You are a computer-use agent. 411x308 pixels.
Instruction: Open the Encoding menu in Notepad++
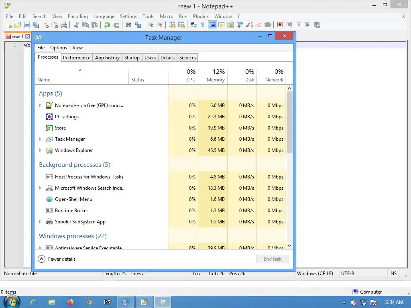coord(78,16)
